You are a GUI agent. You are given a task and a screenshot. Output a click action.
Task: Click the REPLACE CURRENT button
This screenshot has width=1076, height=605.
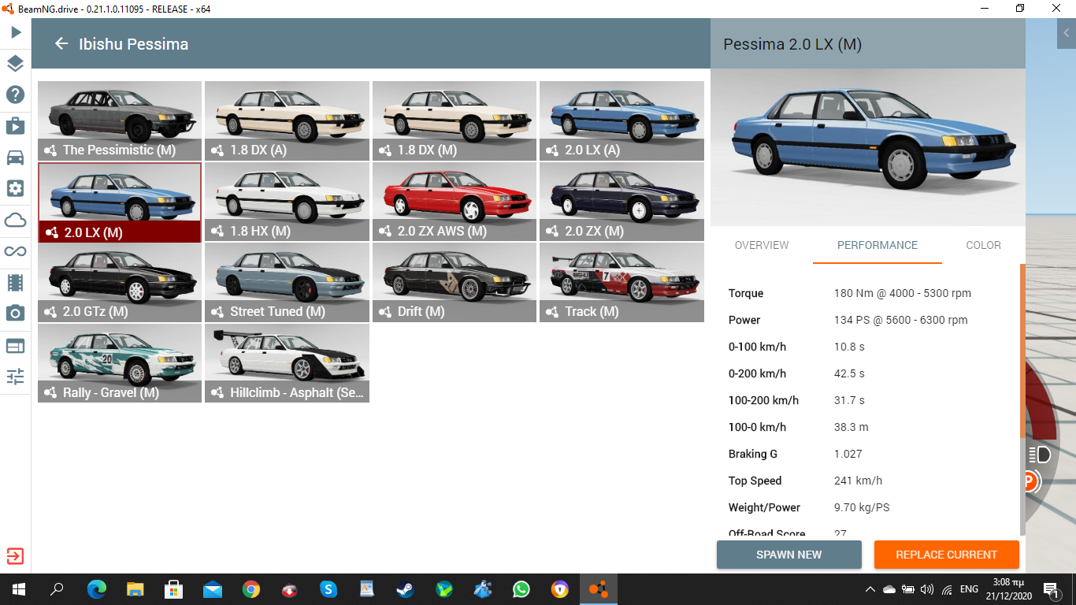pos(947,555)
